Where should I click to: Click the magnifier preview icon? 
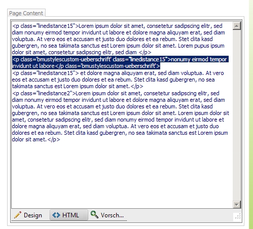[x=94, y=214]
